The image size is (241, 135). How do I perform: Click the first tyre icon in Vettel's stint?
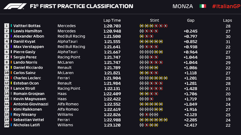coord(141,120)
